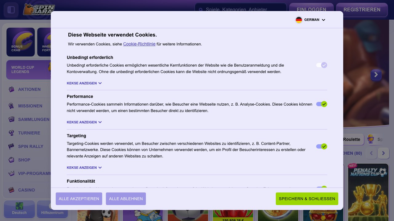The height and width of the screenshot is (221, 394).
Task: Toggle the Funktionalität cookies switch
Action: point(321,187)
